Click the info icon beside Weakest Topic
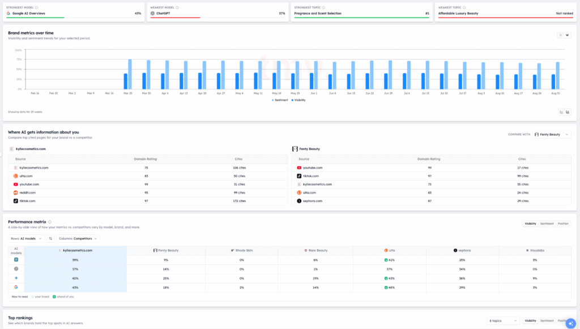Image resolution: width=580 pixels, height=329 pixels. click(464, 7)
